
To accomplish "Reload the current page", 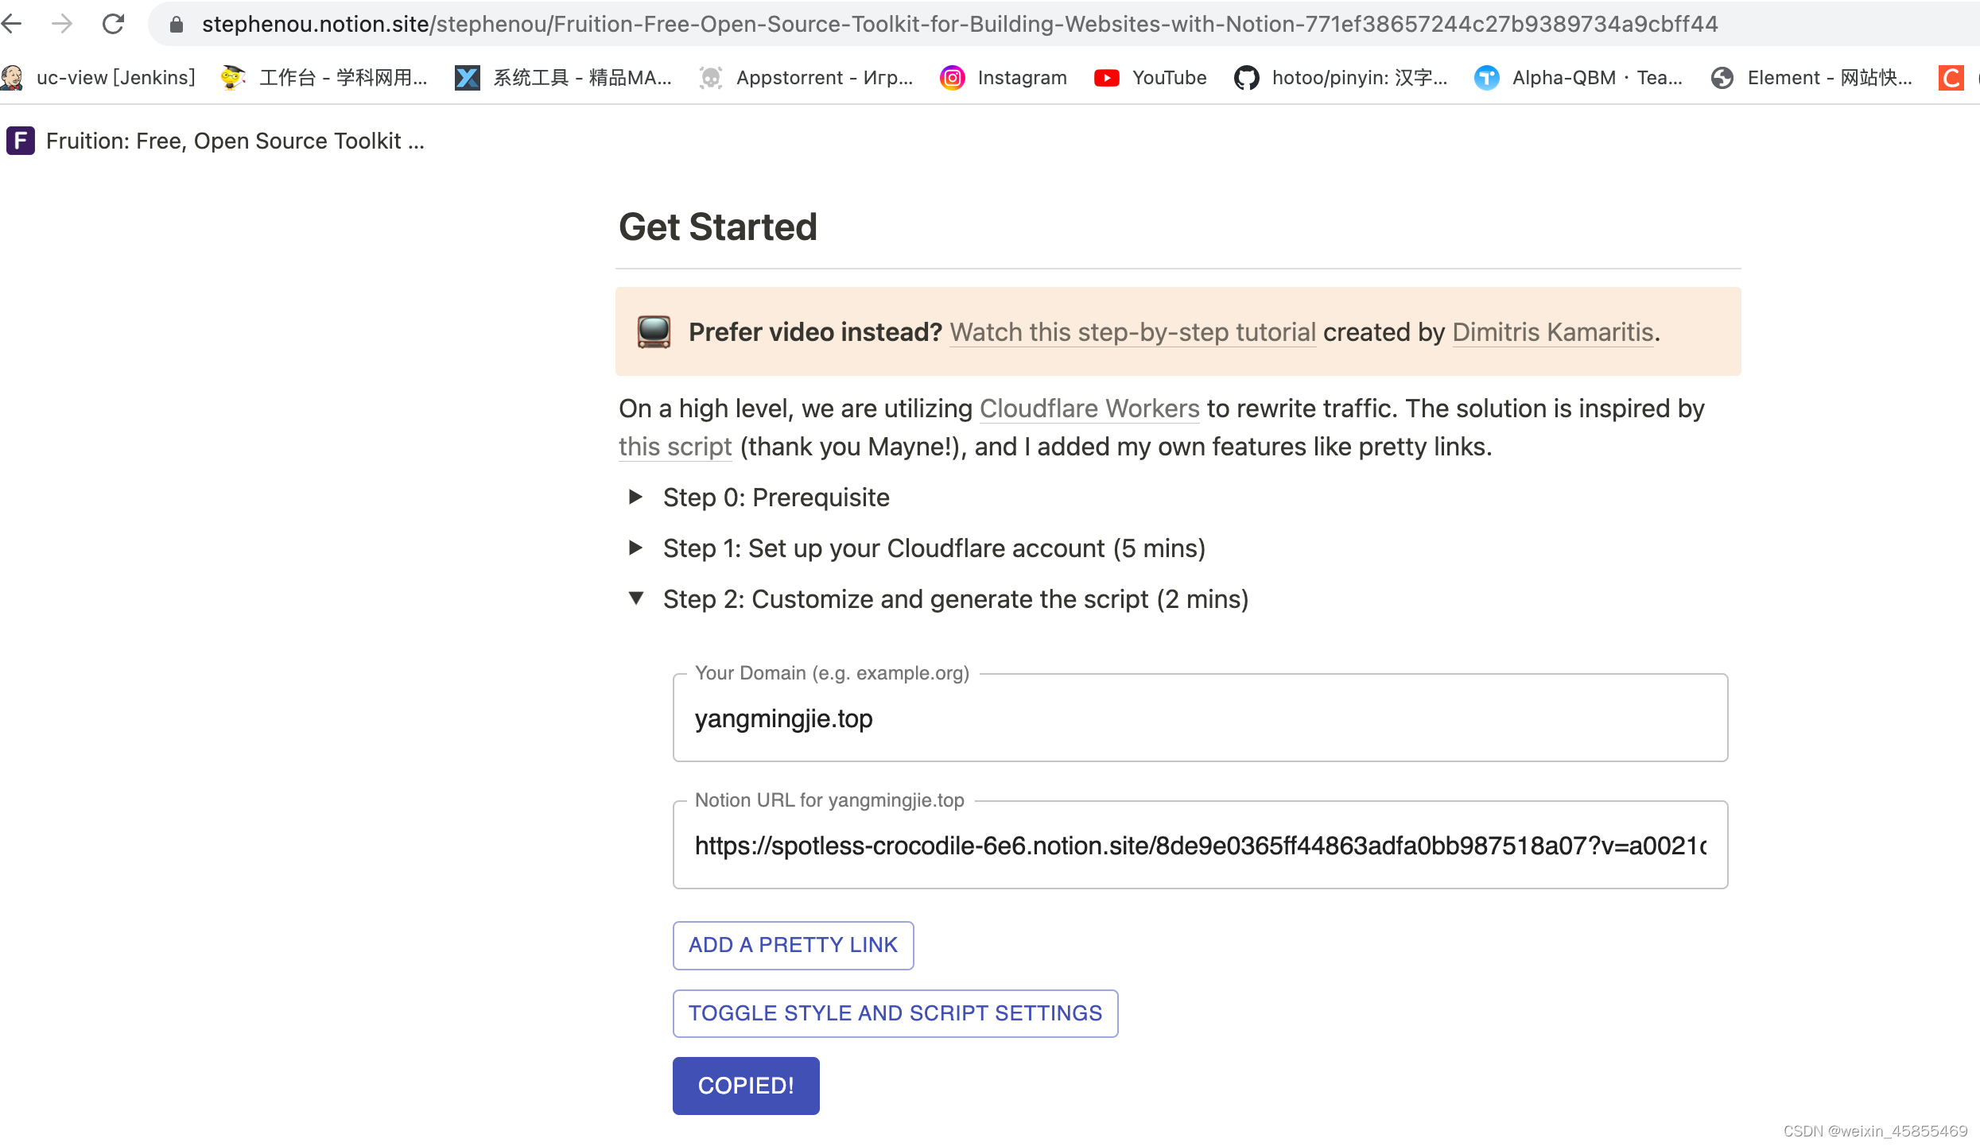I will (113, 24).
